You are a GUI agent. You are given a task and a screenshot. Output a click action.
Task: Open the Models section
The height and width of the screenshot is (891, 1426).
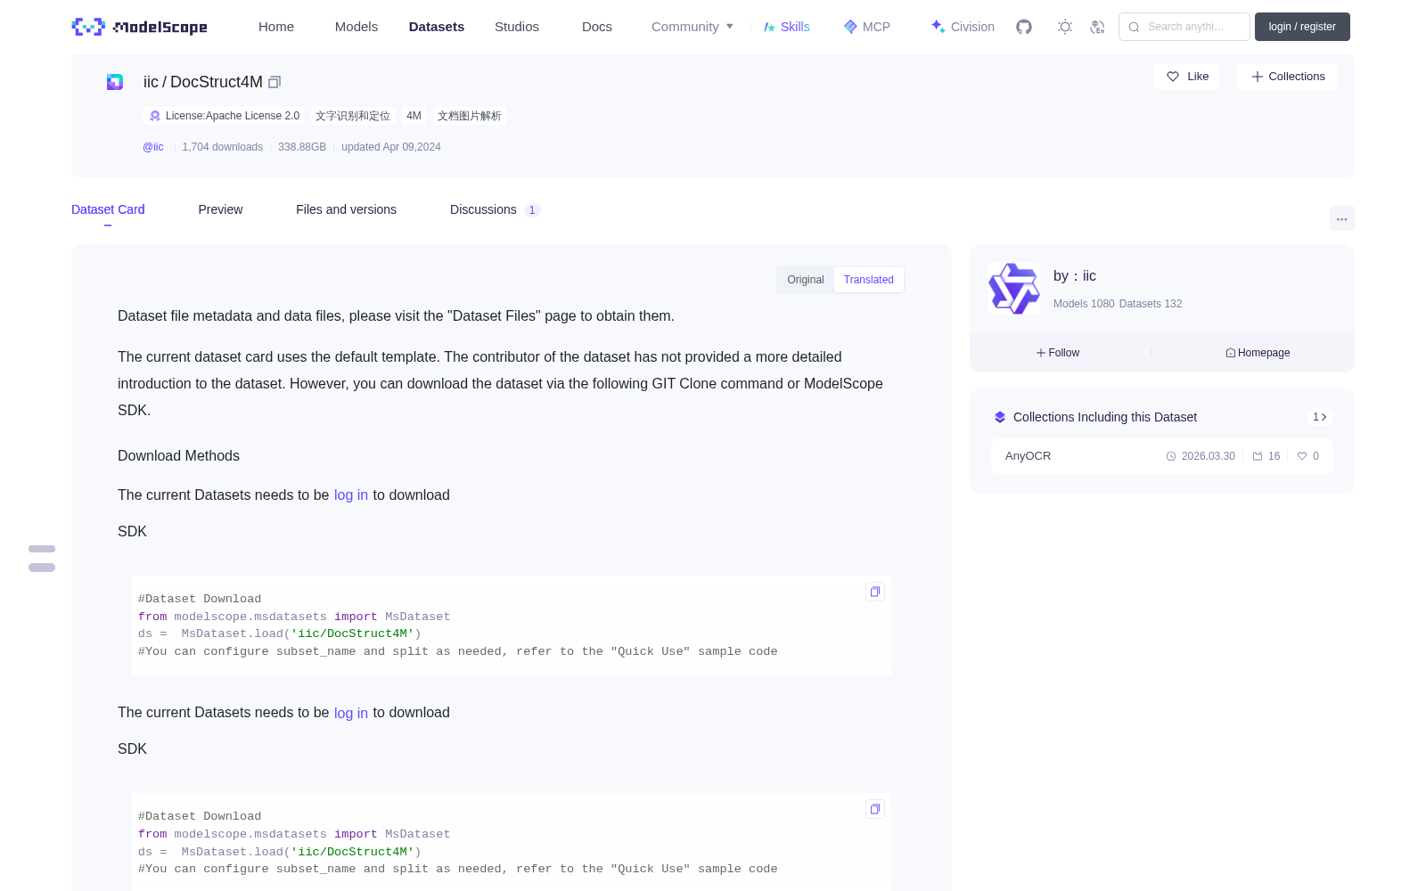(356, 27)
